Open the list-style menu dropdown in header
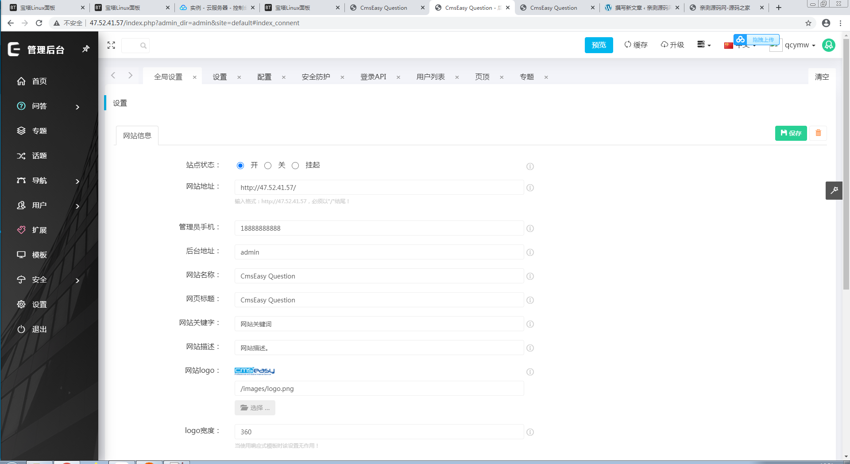 (703, 44)
